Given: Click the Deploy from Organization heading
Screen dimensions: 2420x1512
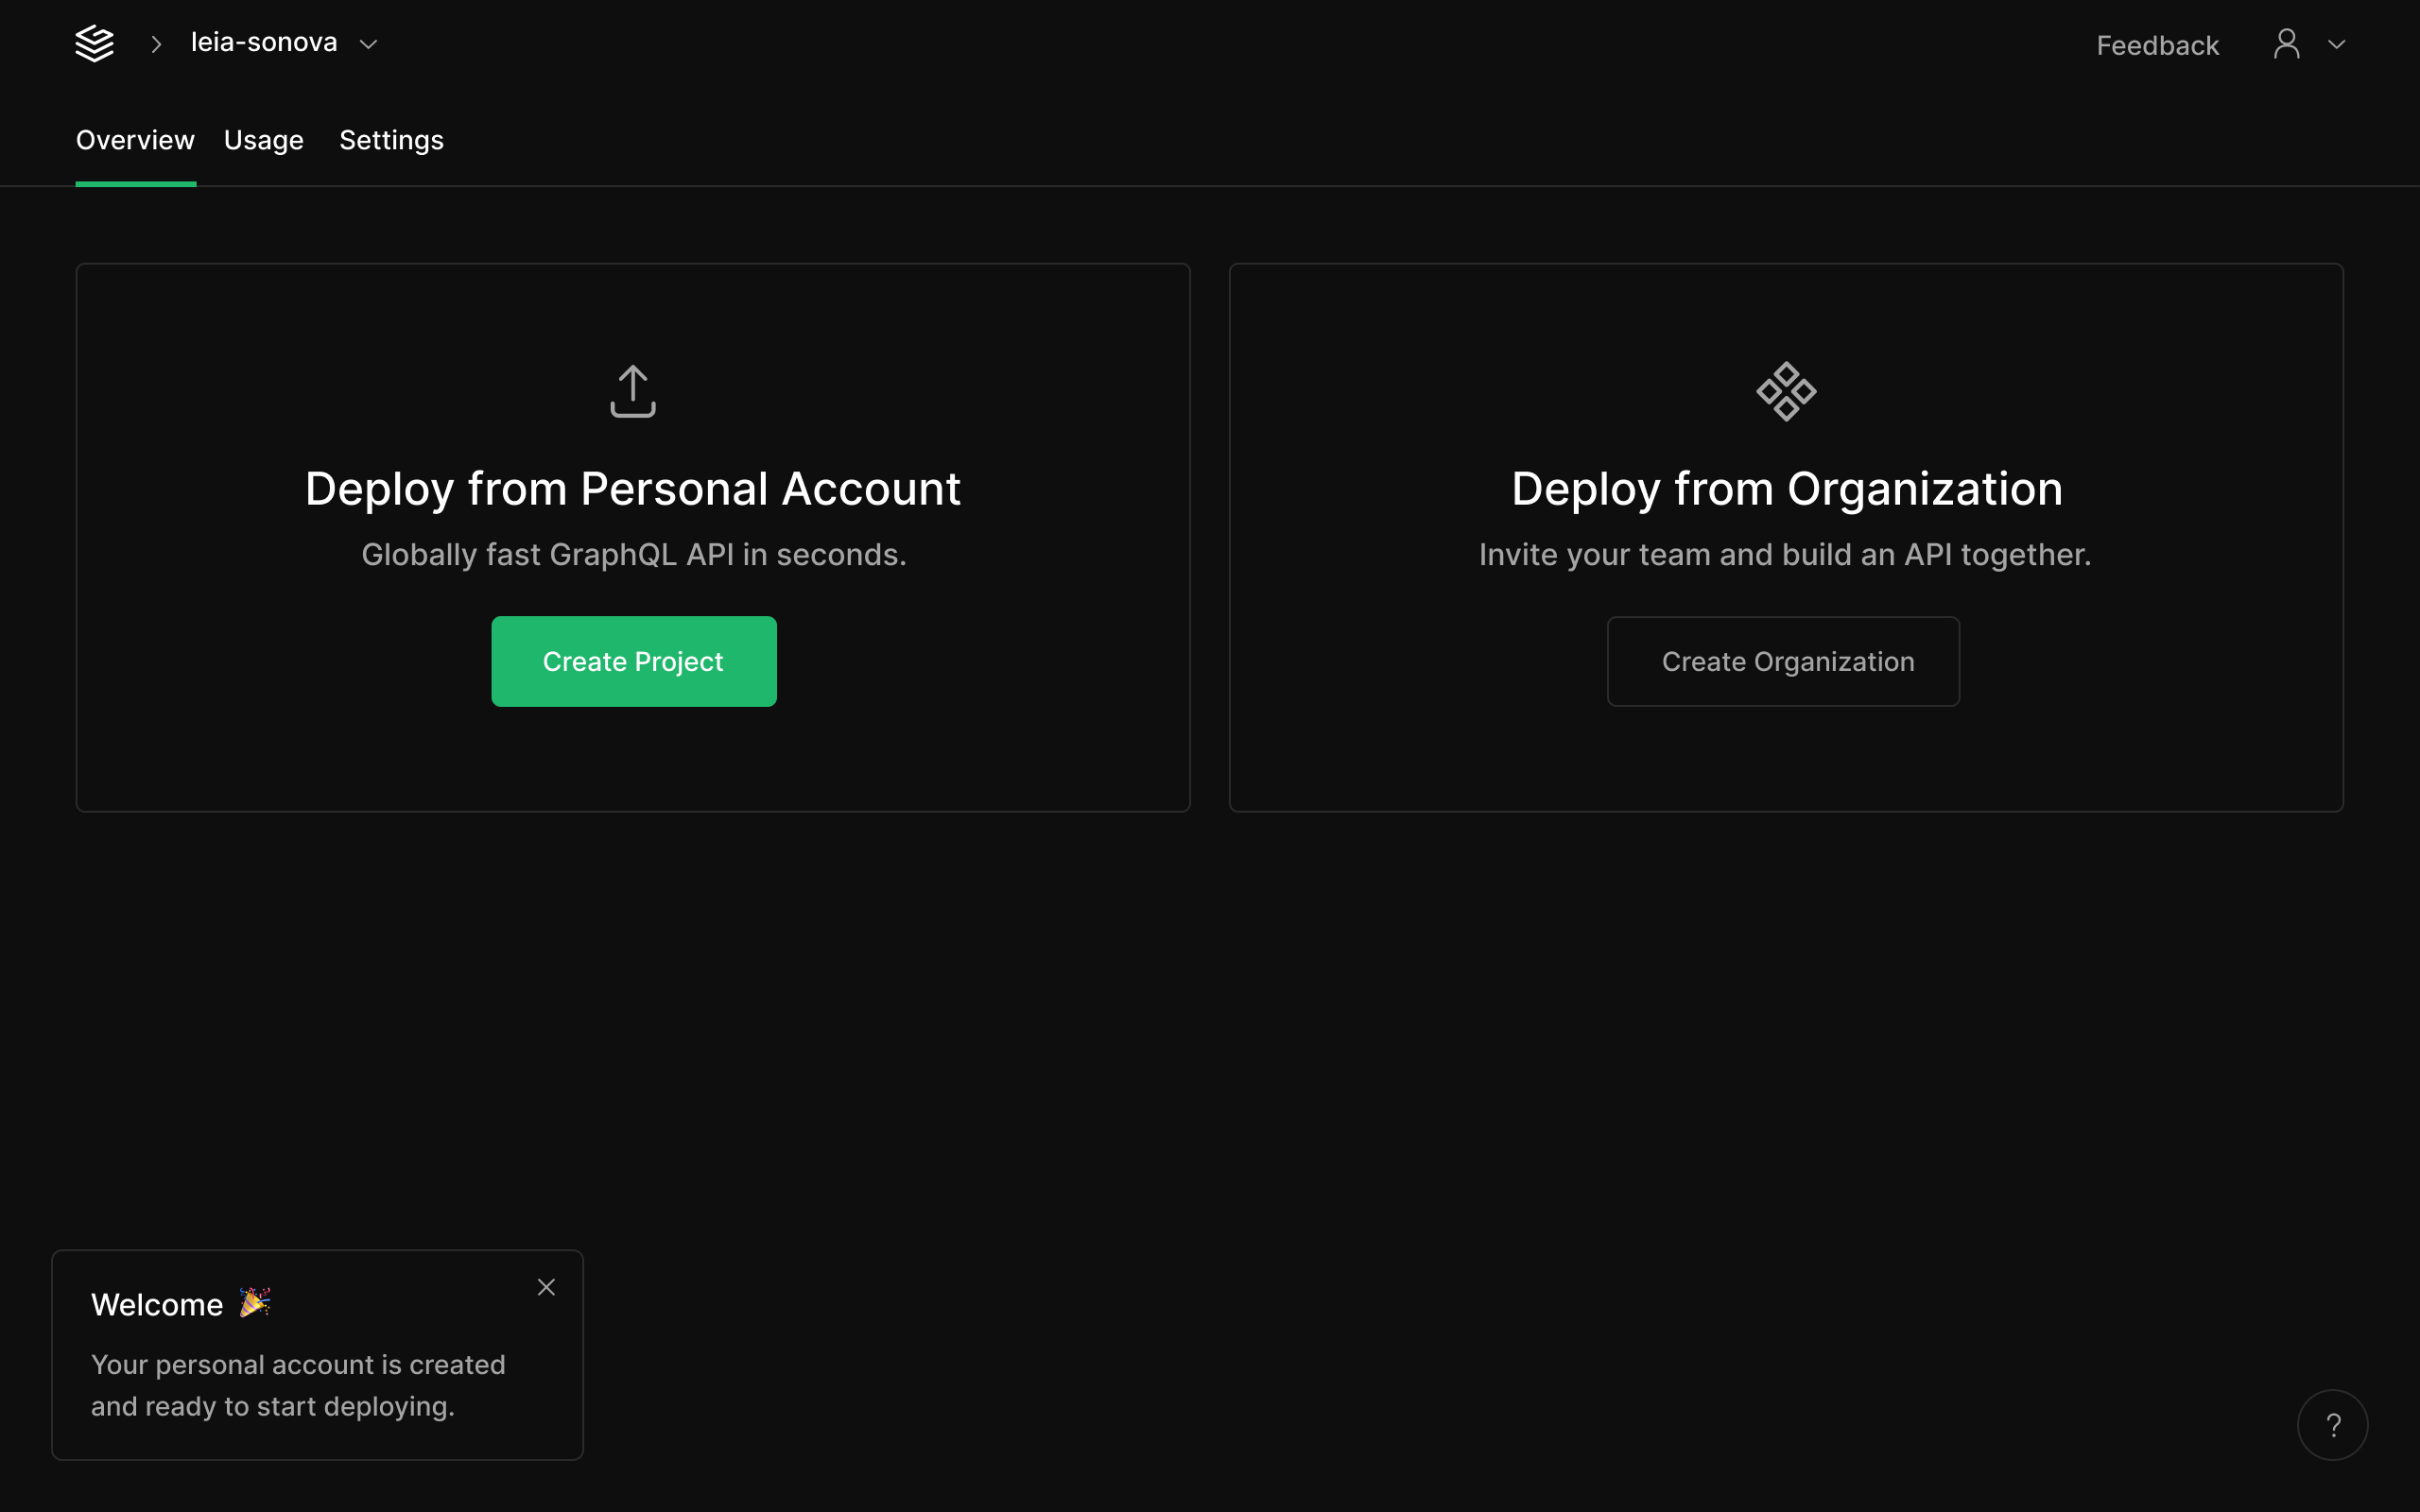Looking at the screenshot, I should [1786, 489].
